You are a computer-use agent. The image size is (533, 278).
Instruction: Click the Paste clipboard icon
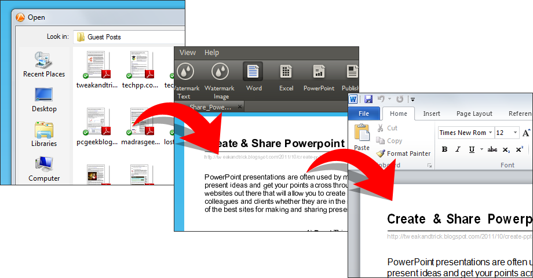tap(362, 132)
